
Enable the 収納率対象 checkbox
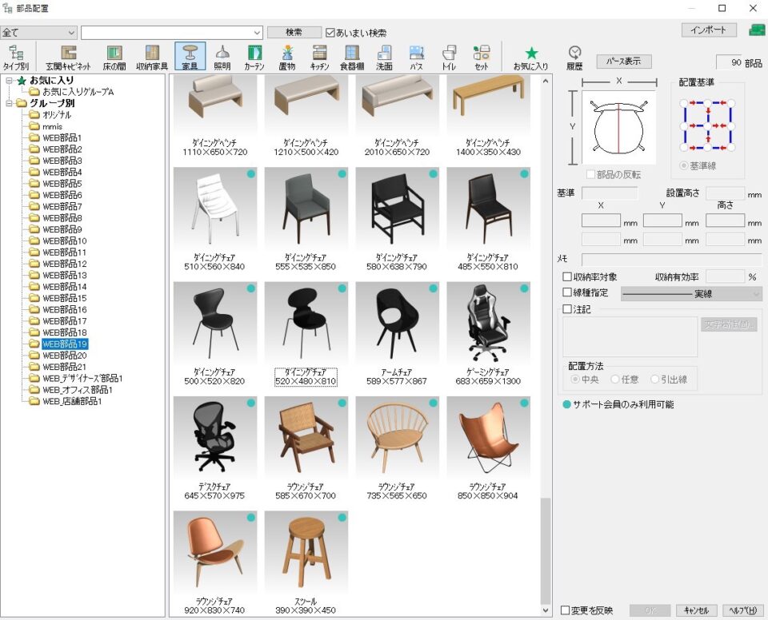tap(567, 277)
